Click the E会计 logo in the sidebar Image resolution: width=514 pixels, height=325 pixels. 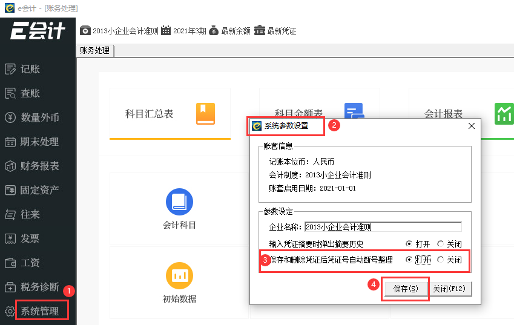point(38,30)
